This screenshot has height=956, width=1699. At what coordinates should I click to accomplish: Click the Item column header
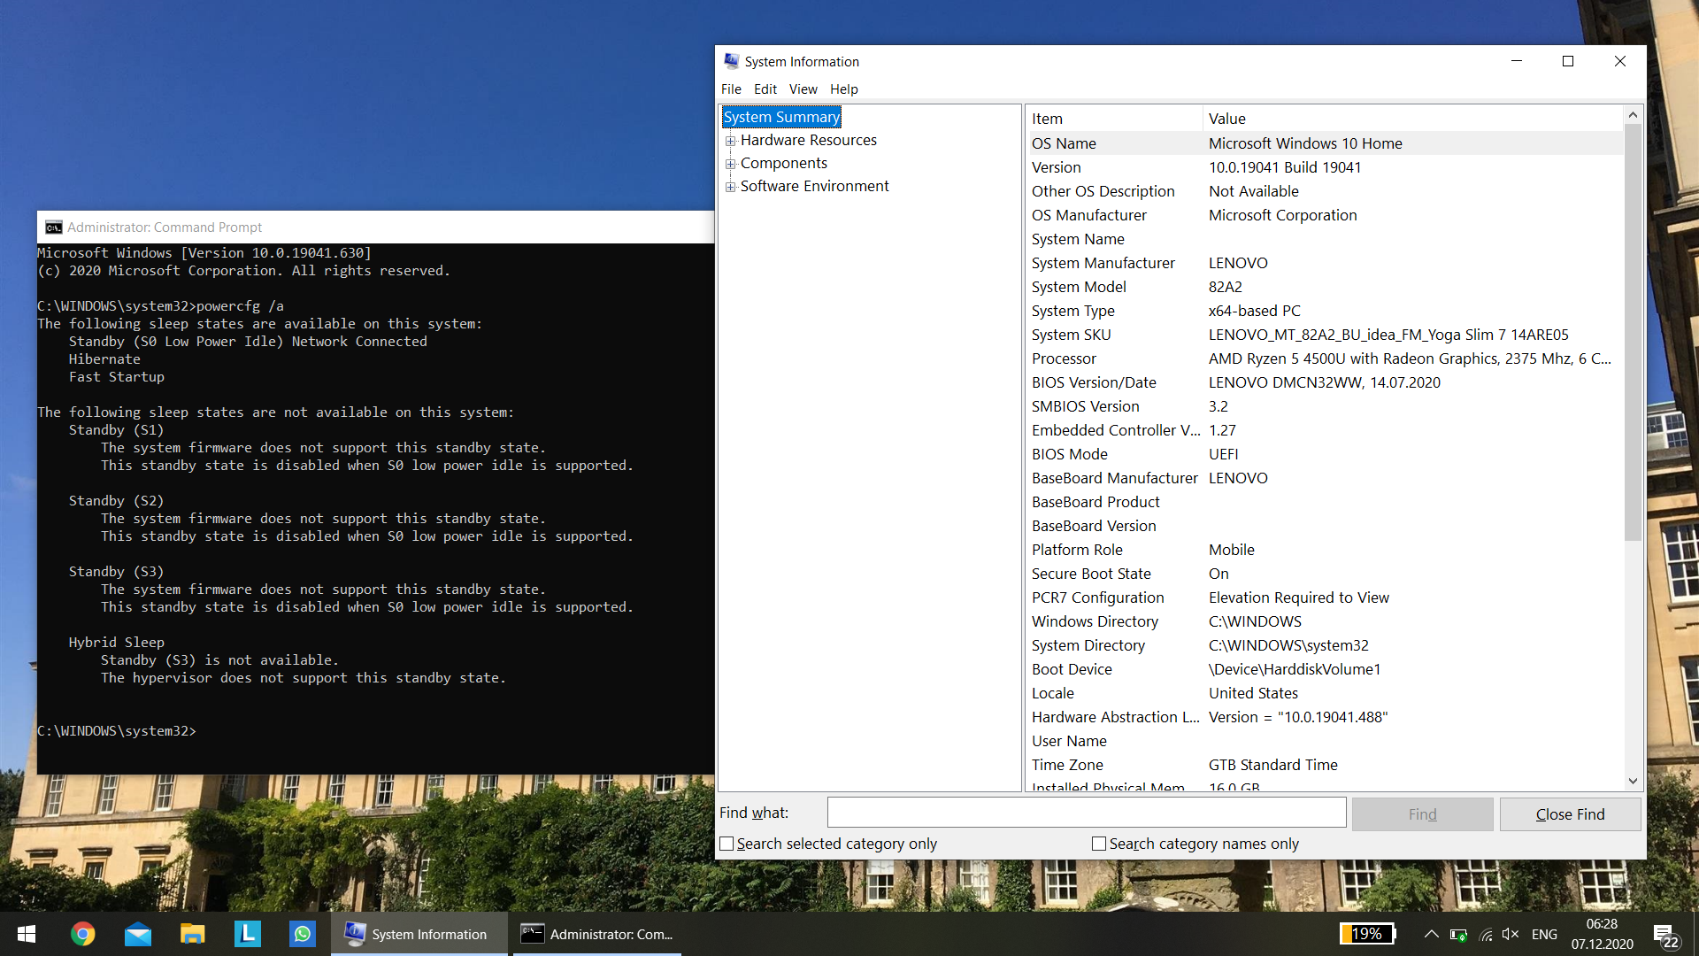(x=1113, y=119)
